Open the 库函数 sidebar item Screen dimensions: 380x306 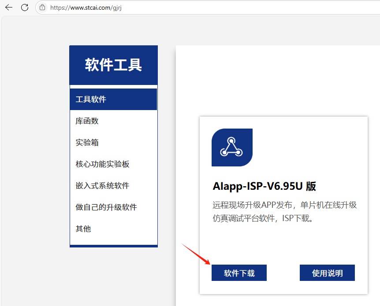pyautogui.click(x=113, y=121)
